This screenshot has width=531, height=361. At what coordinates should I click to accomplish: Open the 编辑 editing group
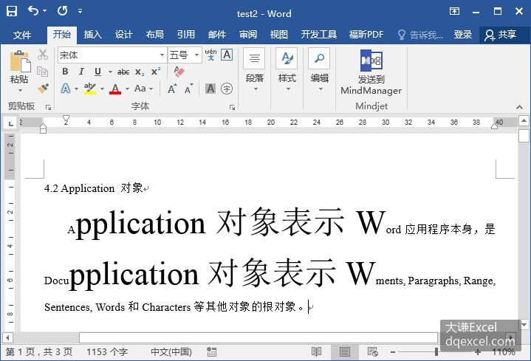(x=319, y=69)
